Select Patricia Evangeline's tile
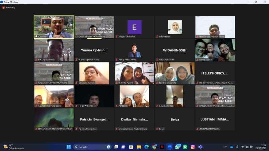 point(94,119)
